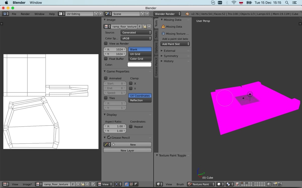This screenshot has height=188, width=302.
Task: Open the Texture Paint mode dropdown
Action: click(x=201, y=184)
